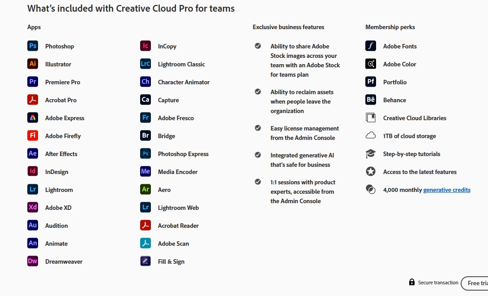Click the Adobe Color icon

(x=371, y=64)
